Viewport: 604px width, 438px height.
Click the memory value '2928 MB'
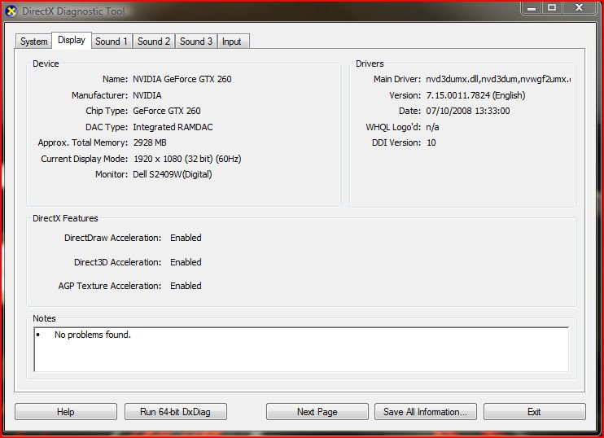click(150, 142)
